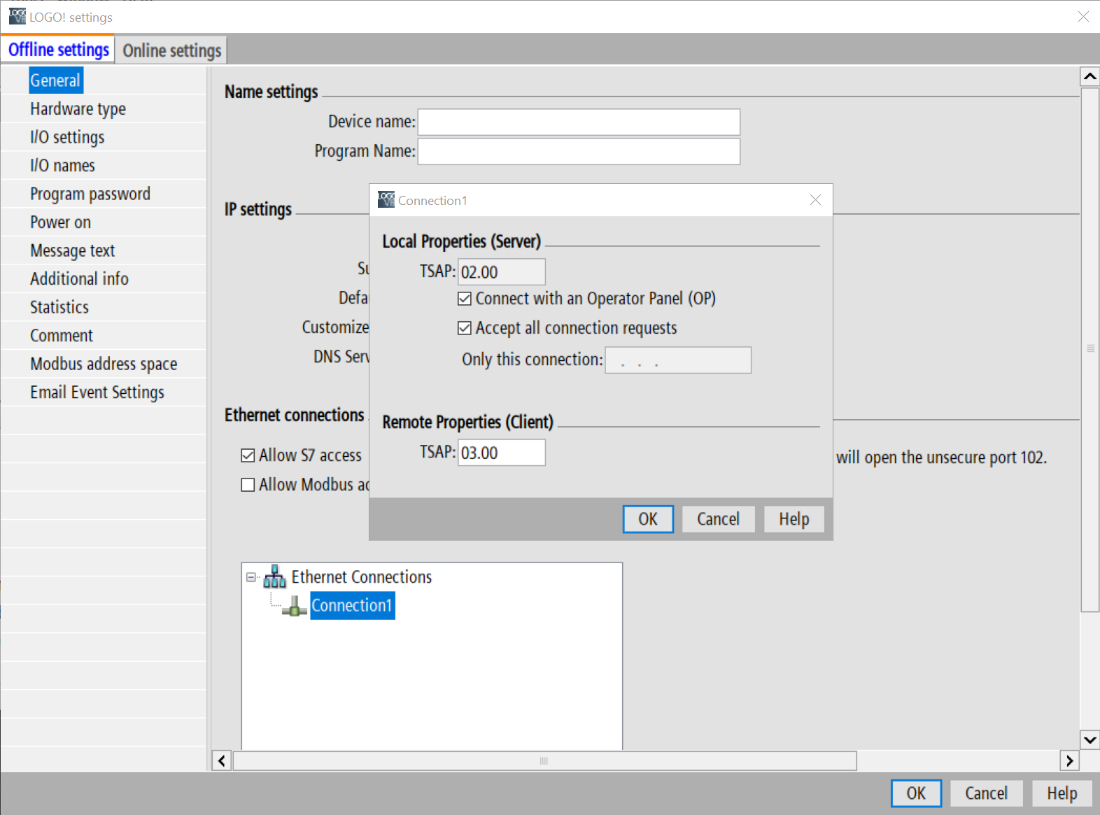
Task: Click the Only this connection IP field
Action: (678, 360)
